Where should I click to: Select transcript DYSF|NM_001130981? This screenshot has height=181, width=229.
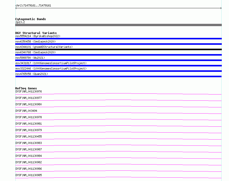coord(29,124)
